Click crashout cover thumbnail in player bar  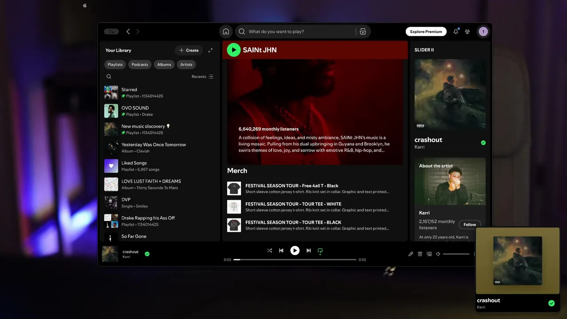coord(110,254)
